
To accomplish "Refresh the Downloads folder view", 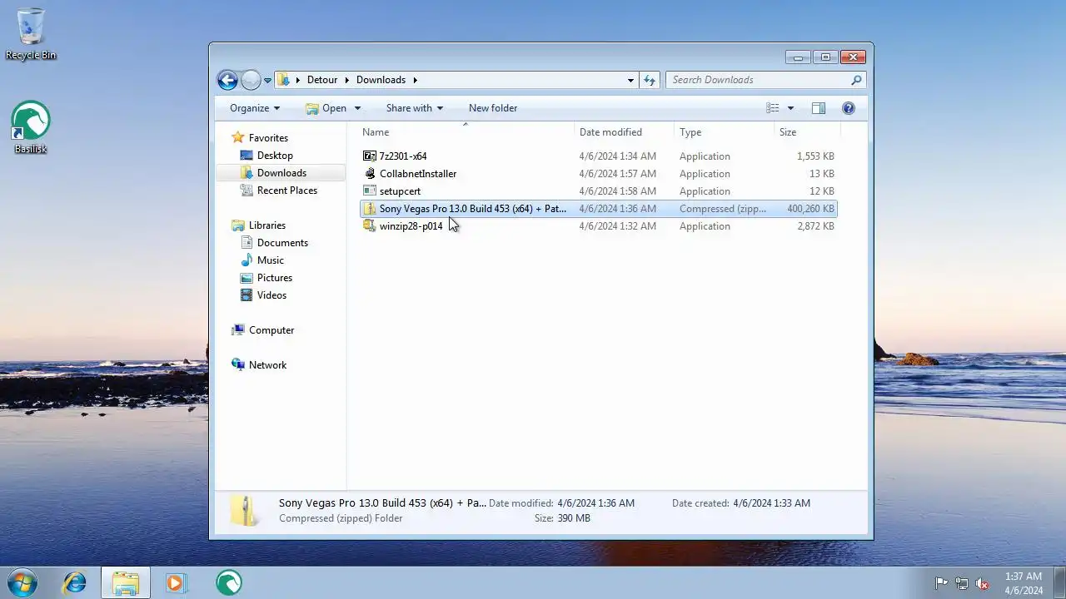I will [650, 81].
